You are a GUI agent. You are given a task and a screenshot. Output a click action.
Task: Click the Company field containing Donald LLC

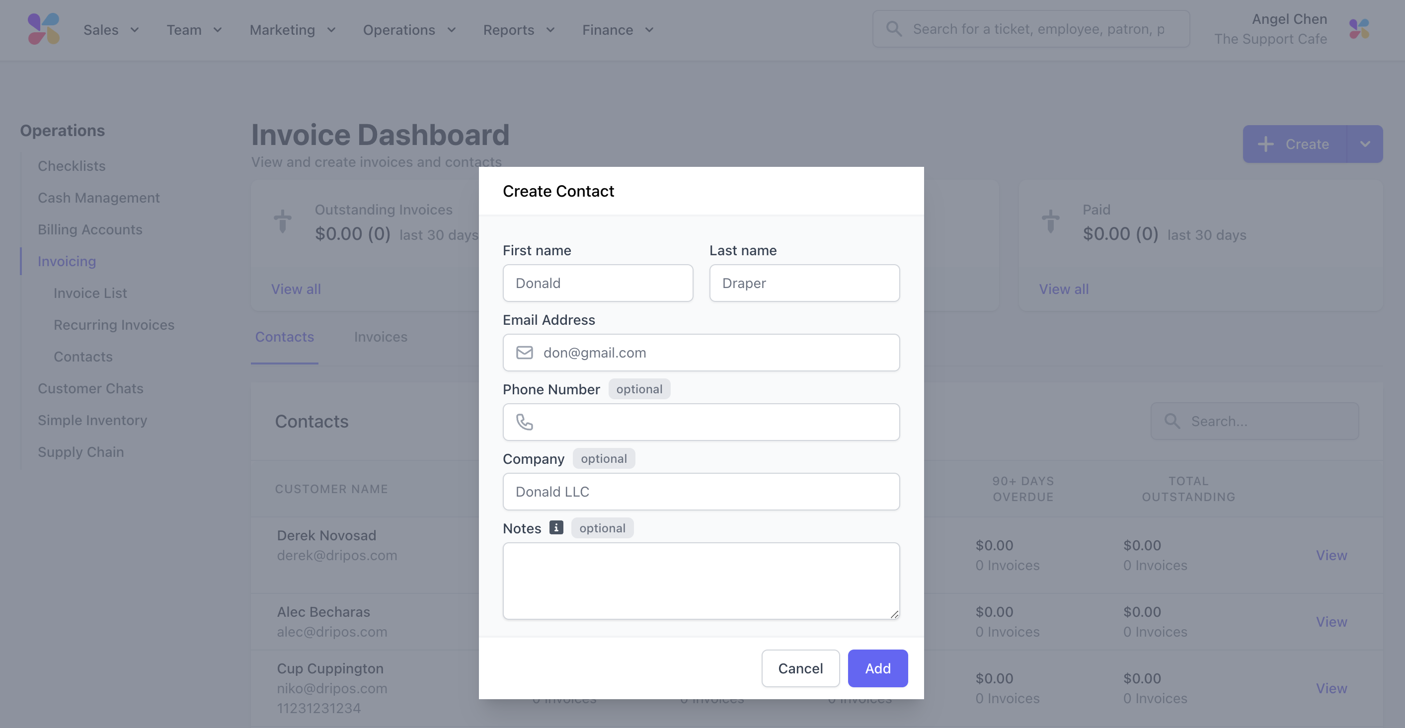702,491
